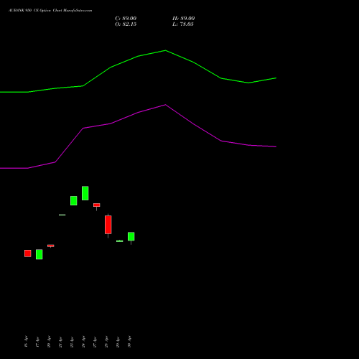Click the tall red candle for 28 Apr
Screen dimensions: 359x359
pyautogui.click(x=108, y=225)
